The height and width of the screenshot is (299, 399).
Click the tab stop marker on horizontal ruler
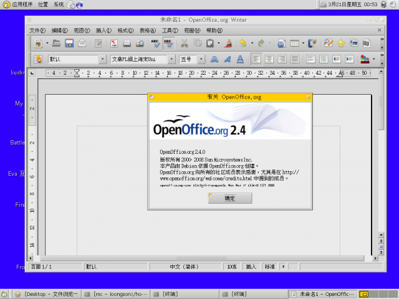(x=32, y=74)
